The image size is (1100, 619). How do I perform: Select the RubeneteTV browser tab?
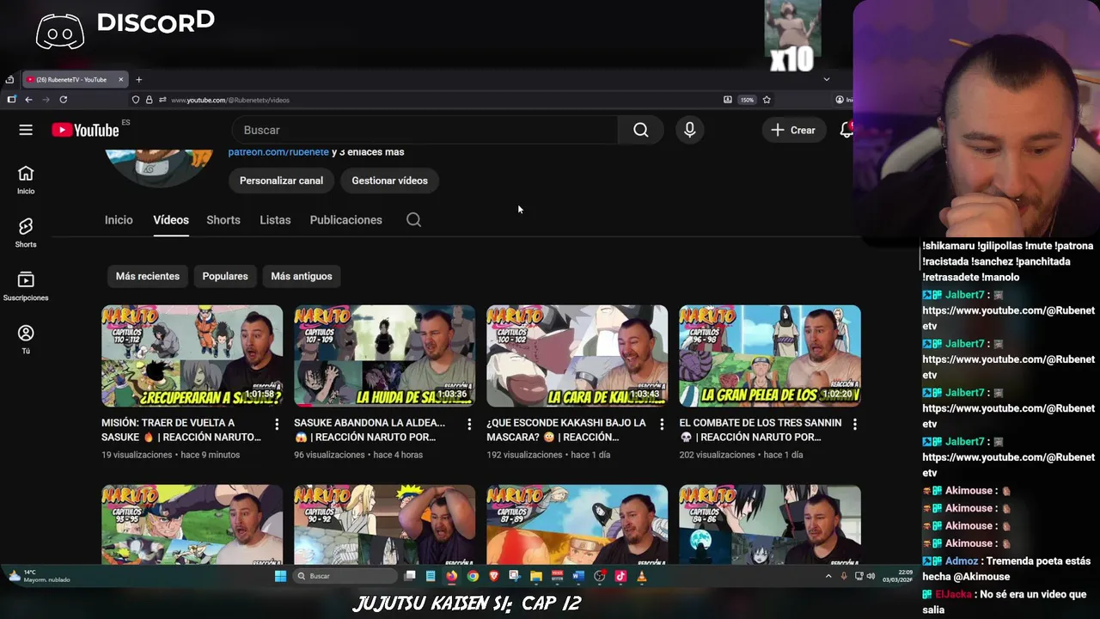pyautogui.click(x=75, y=80)
